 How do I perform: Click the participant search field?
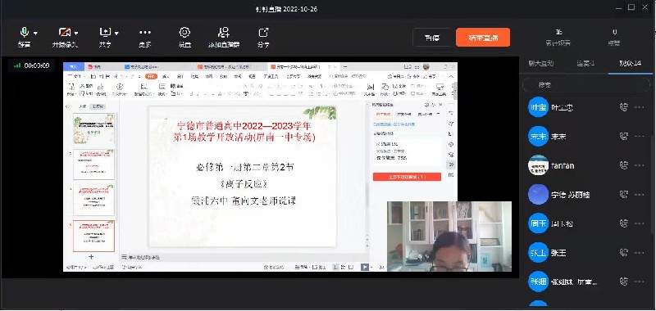pyautogui.click(x=586, y=85)
